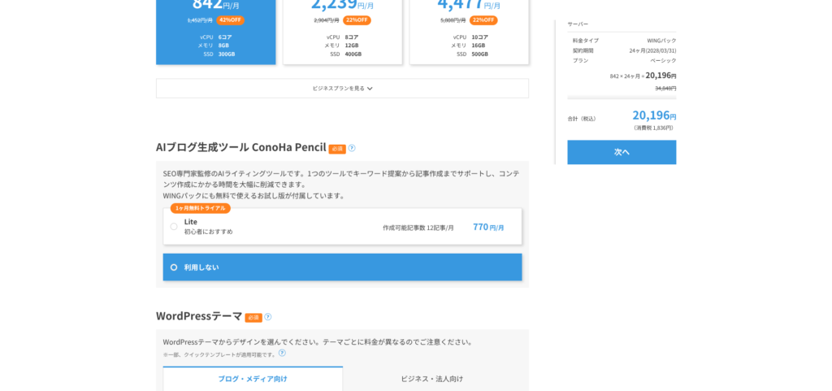
Task: Click the 42%OFF badge
Action: [230, 20]
